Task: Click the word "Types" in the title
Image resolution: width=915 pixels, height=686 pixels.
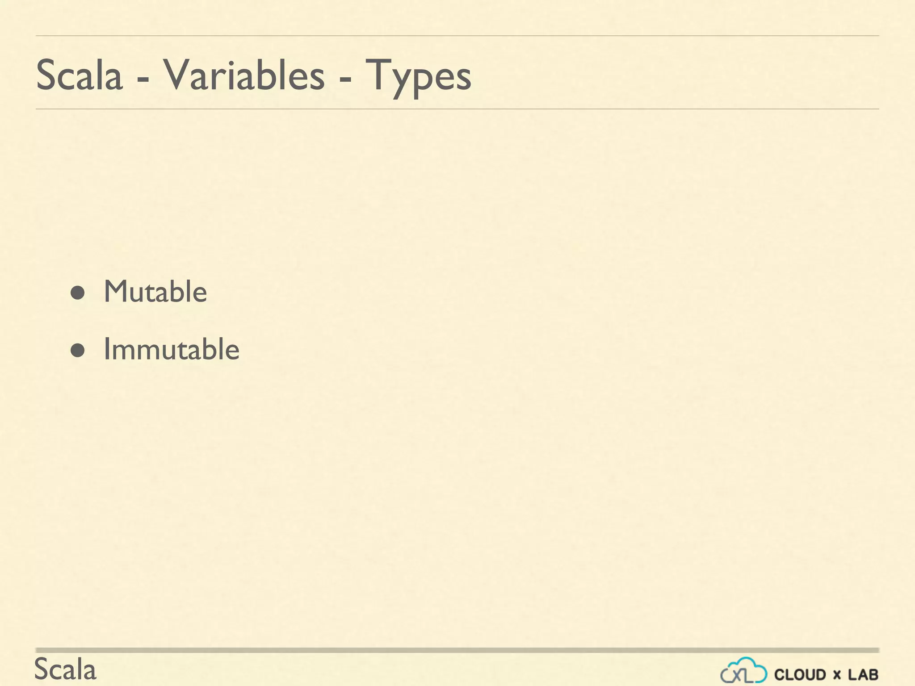Action: (418, 76)
